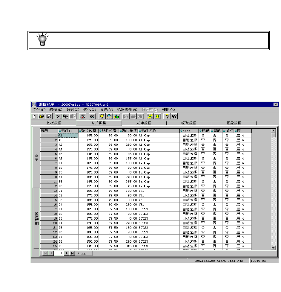
Task: Click the What's This pointer-question icon
Action: [x=174, y=117]
